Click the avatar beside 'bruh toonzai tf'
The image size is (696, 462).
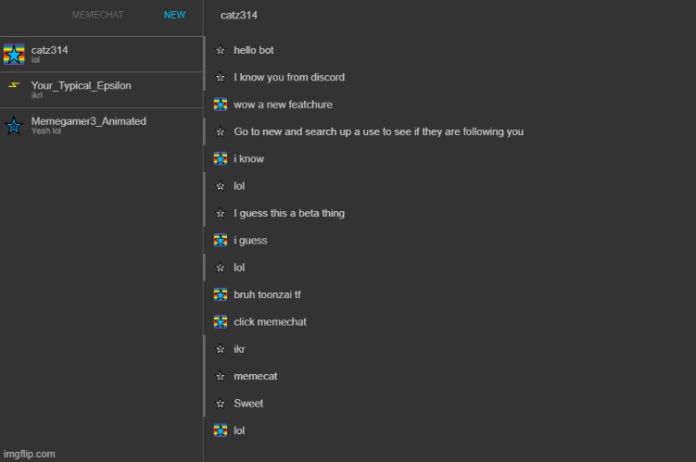point(221,294)
